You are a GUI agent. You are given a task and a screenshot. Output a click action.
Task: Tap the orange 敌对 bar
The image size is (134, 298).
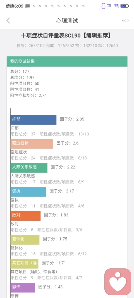(x=25, y=216)
